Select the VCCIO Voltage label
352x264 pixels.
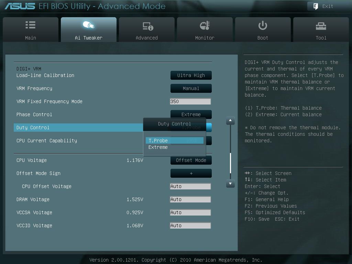34,225
